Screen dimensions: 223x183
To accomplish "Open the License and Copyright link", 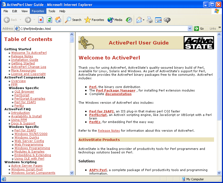I will [28, 74].
